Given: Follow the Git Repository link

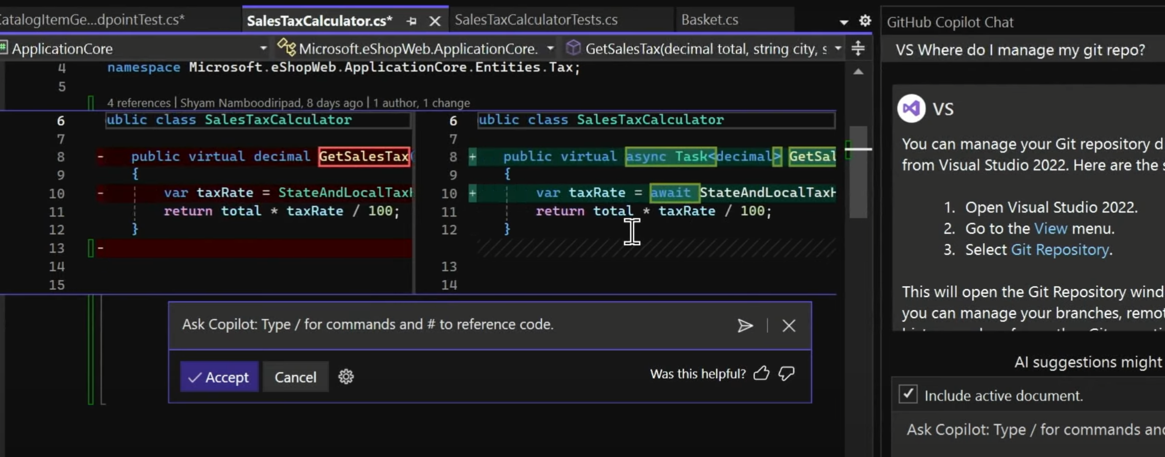Looking at the screenshot, I should (x=1060, y=249).
